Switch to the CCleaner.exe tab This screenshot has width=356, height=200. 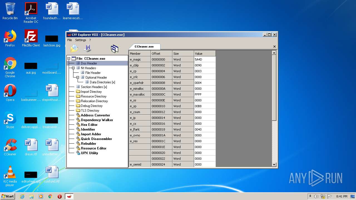[x=144, y=47]
